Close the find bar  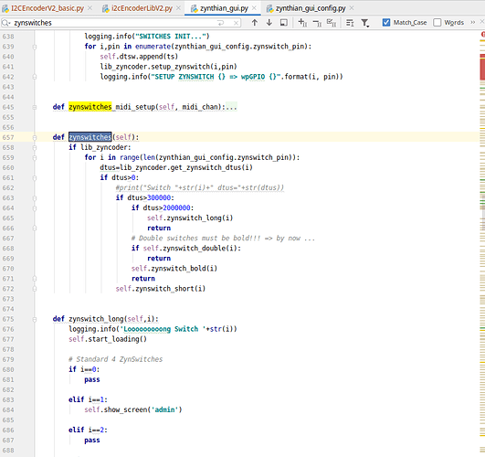click(482, 22)
